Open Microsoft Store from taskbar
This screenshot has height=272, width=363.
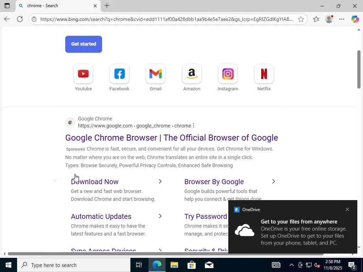coord(191,265)
